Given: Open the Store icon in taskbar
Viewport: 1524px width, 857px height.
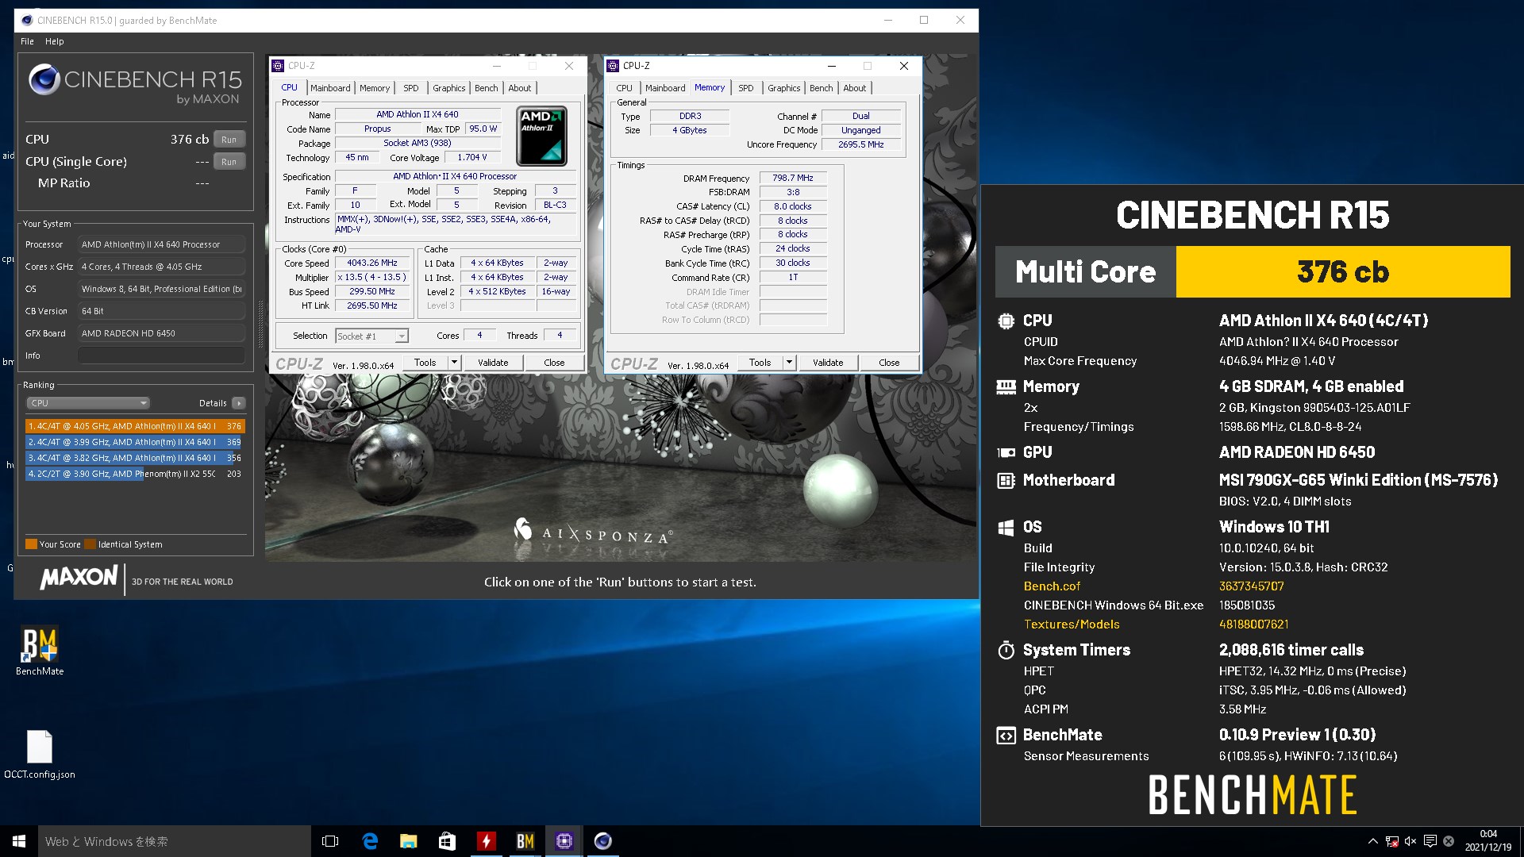Looking at the screenshot, I should 447,841.
